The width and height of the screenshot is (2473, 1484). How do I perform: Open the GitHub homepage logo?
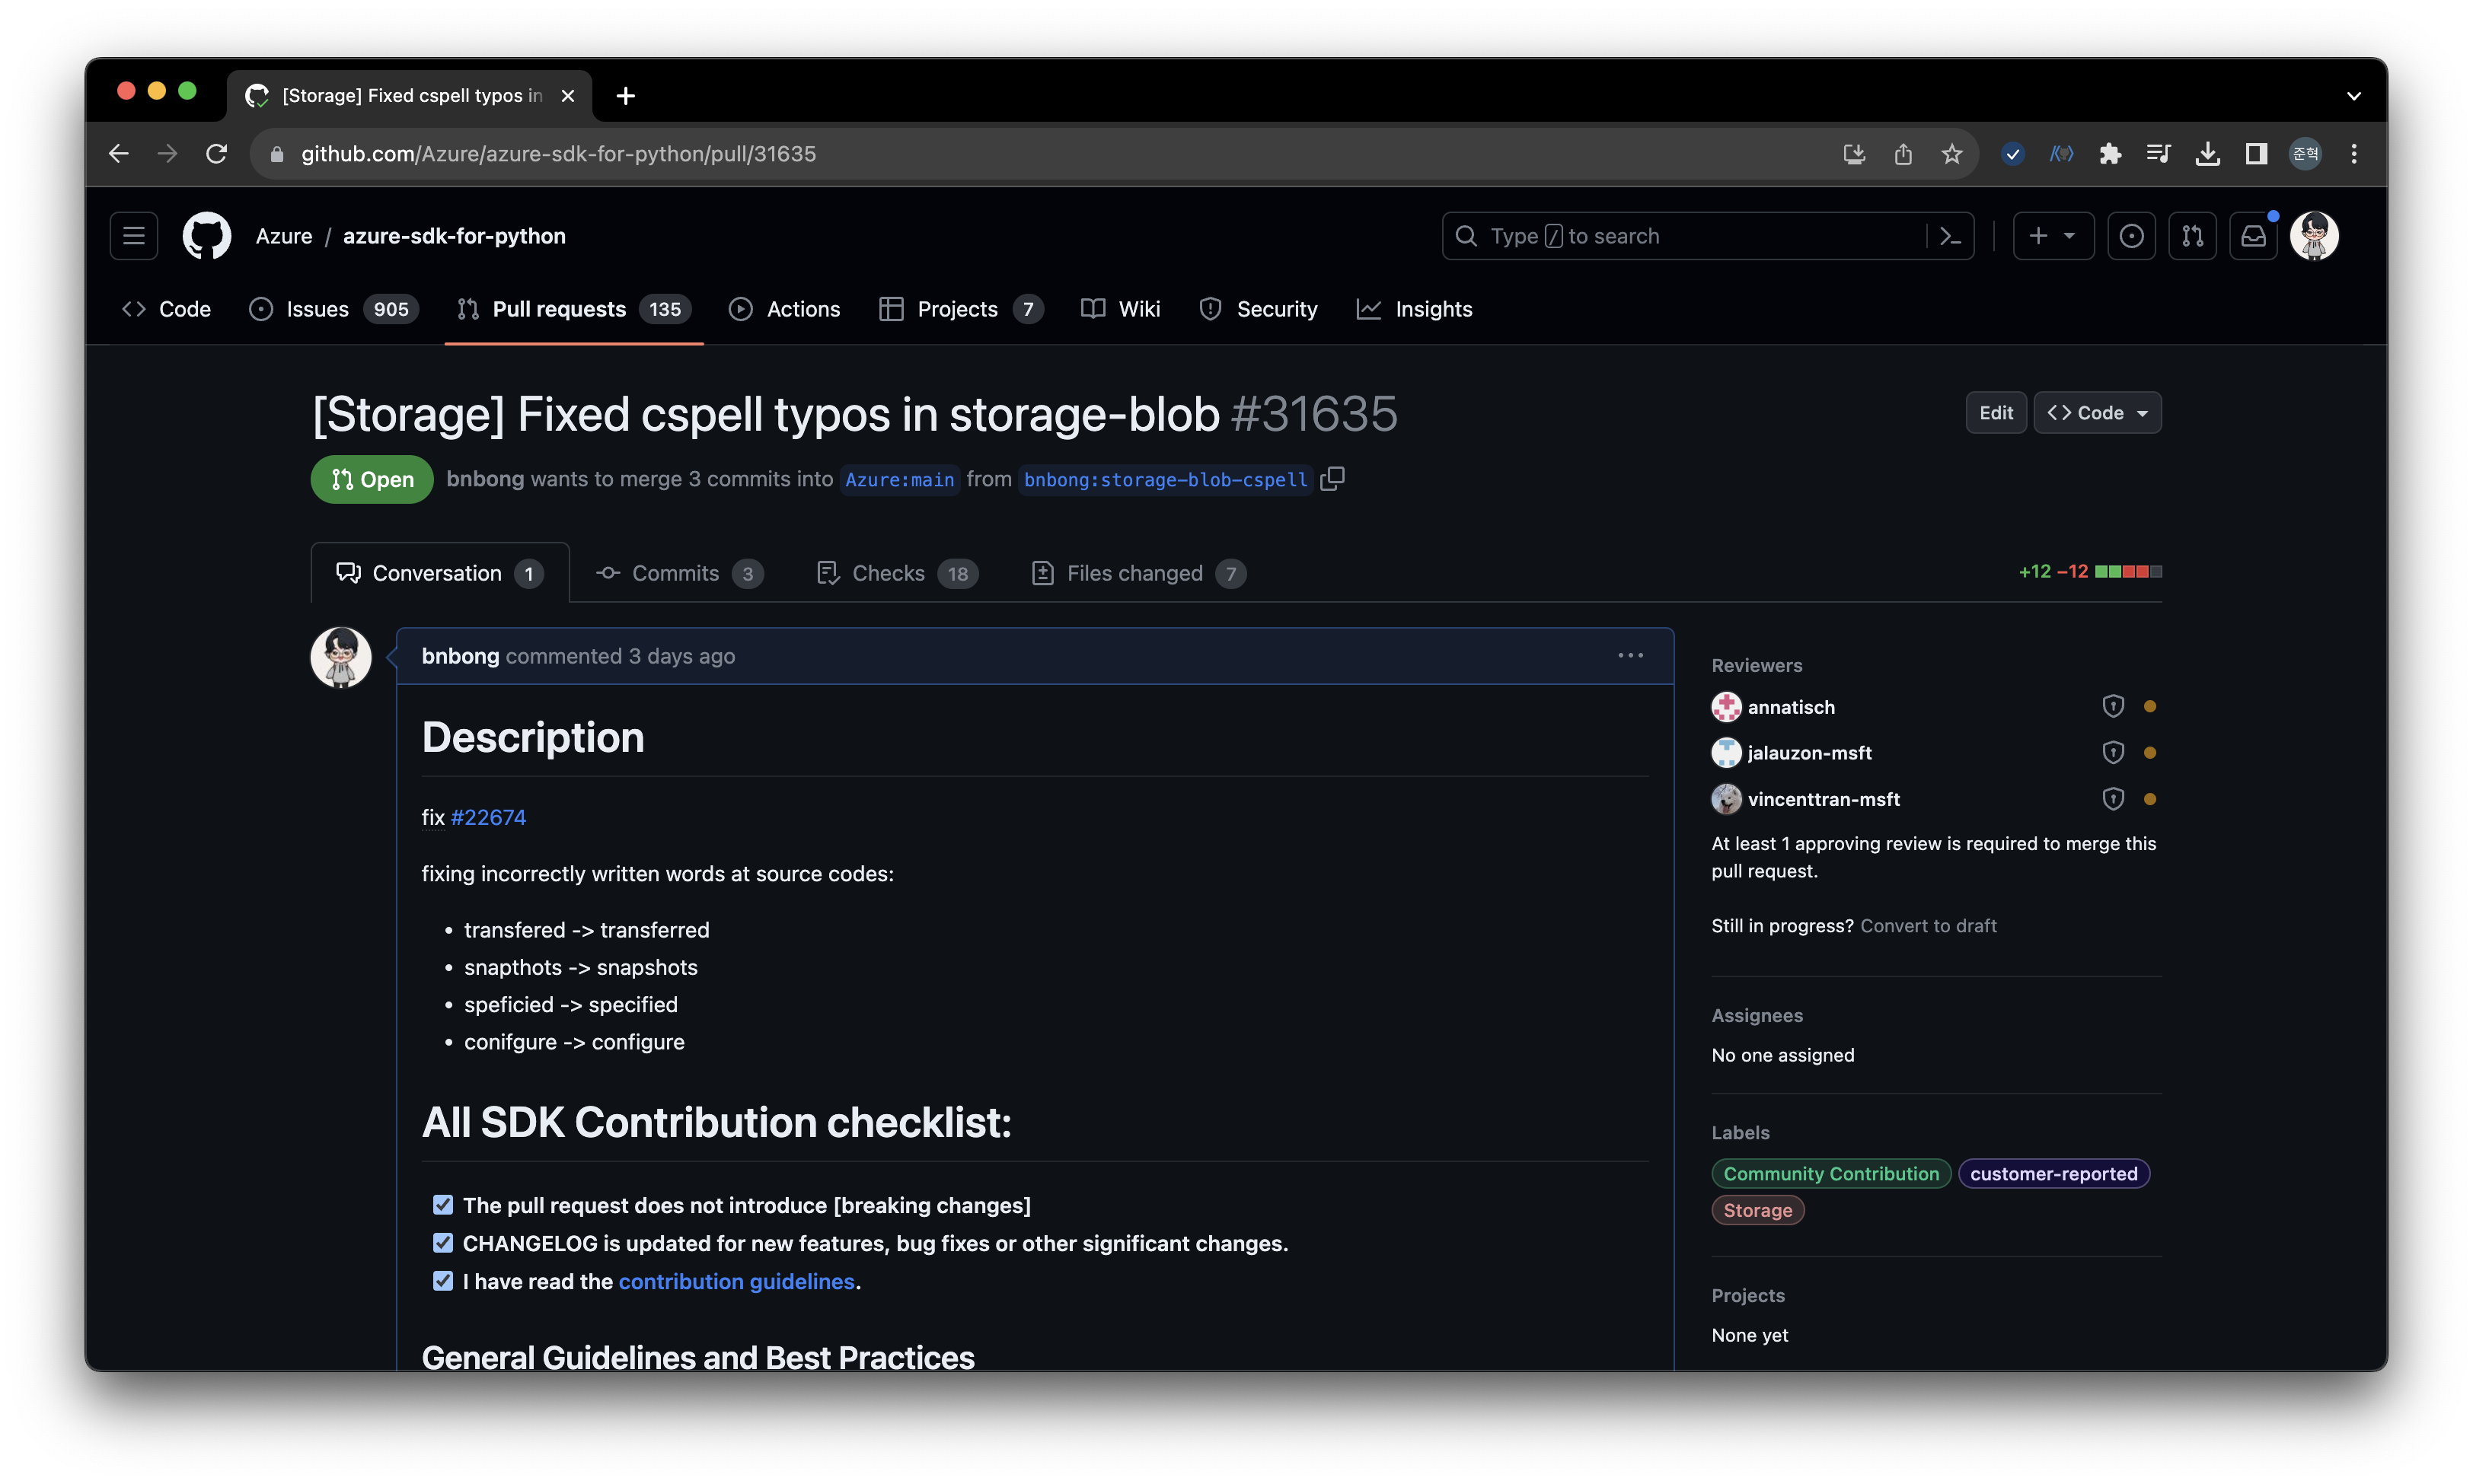(207, 236)
